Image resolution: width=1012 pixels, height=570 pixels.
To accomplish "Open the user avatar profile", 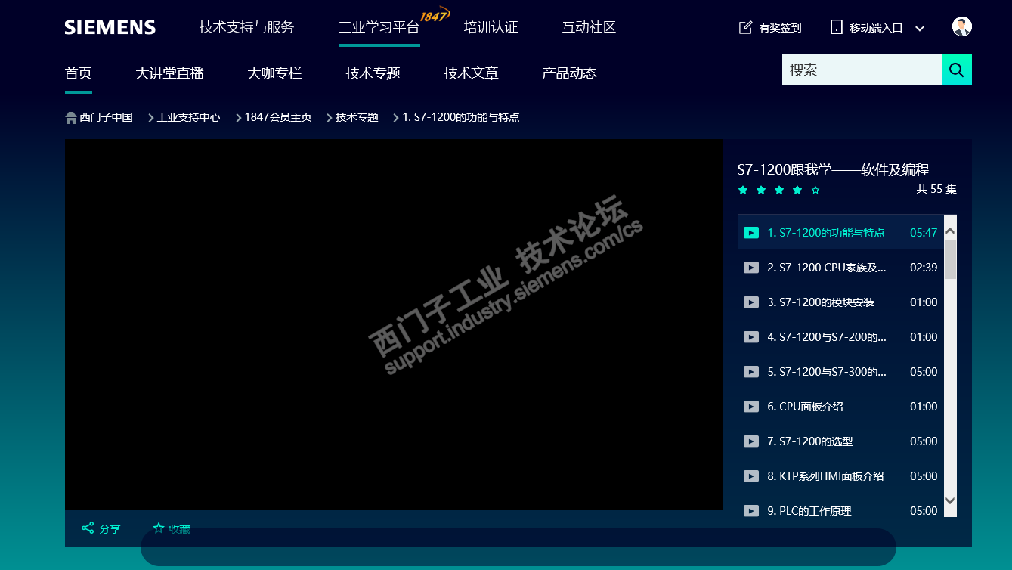I will [961, 27].
